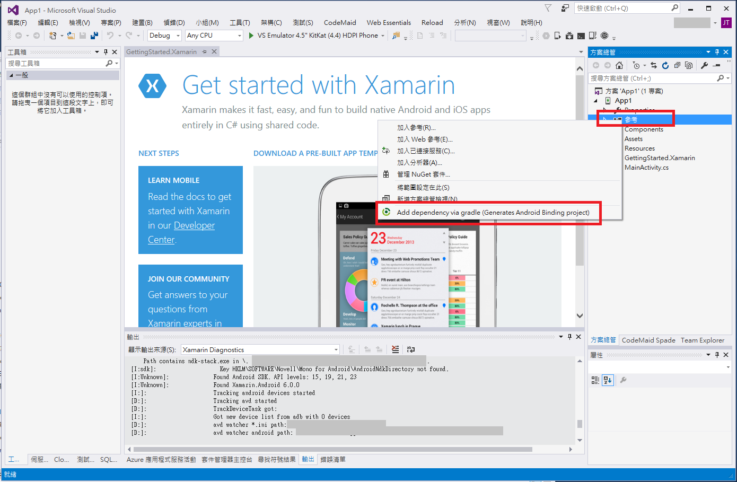The width and height of the screenshot is (737, 482).
Task: Switch to the CodeMaid Spade tab
Action: click(648, 340)
